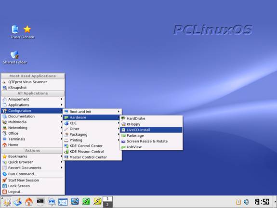Image resolution: width=277 pixels, height=208 pixels.
Task: Click the Donate star icon
Action: (x=27, y=32)
